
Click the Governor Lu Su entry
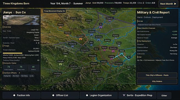click(157, 44)
